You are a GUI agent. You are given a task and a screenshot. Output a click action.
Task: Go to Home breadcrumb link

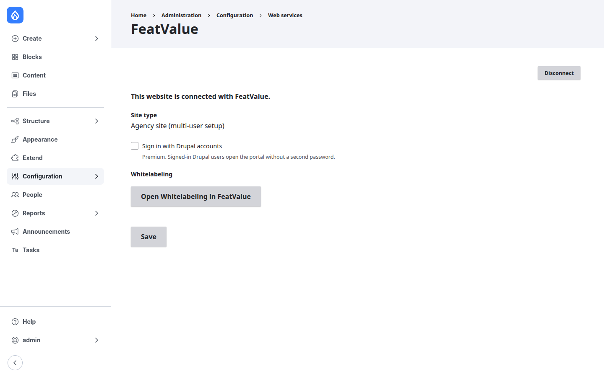click(138, 15)
